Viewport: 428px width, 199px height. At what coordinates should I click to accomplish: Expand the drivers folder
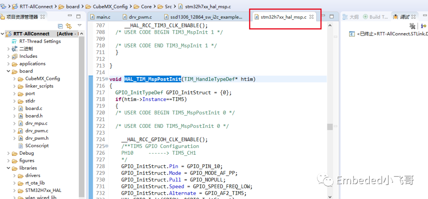coord(15,175)
